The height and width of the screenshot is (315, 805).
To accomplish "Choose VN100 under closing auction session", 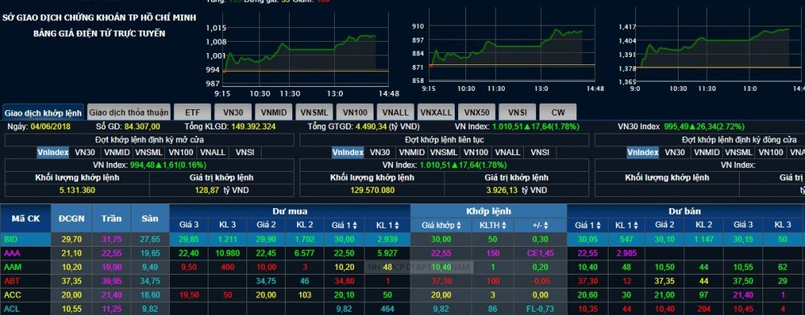I will click(x=770, y=152).
